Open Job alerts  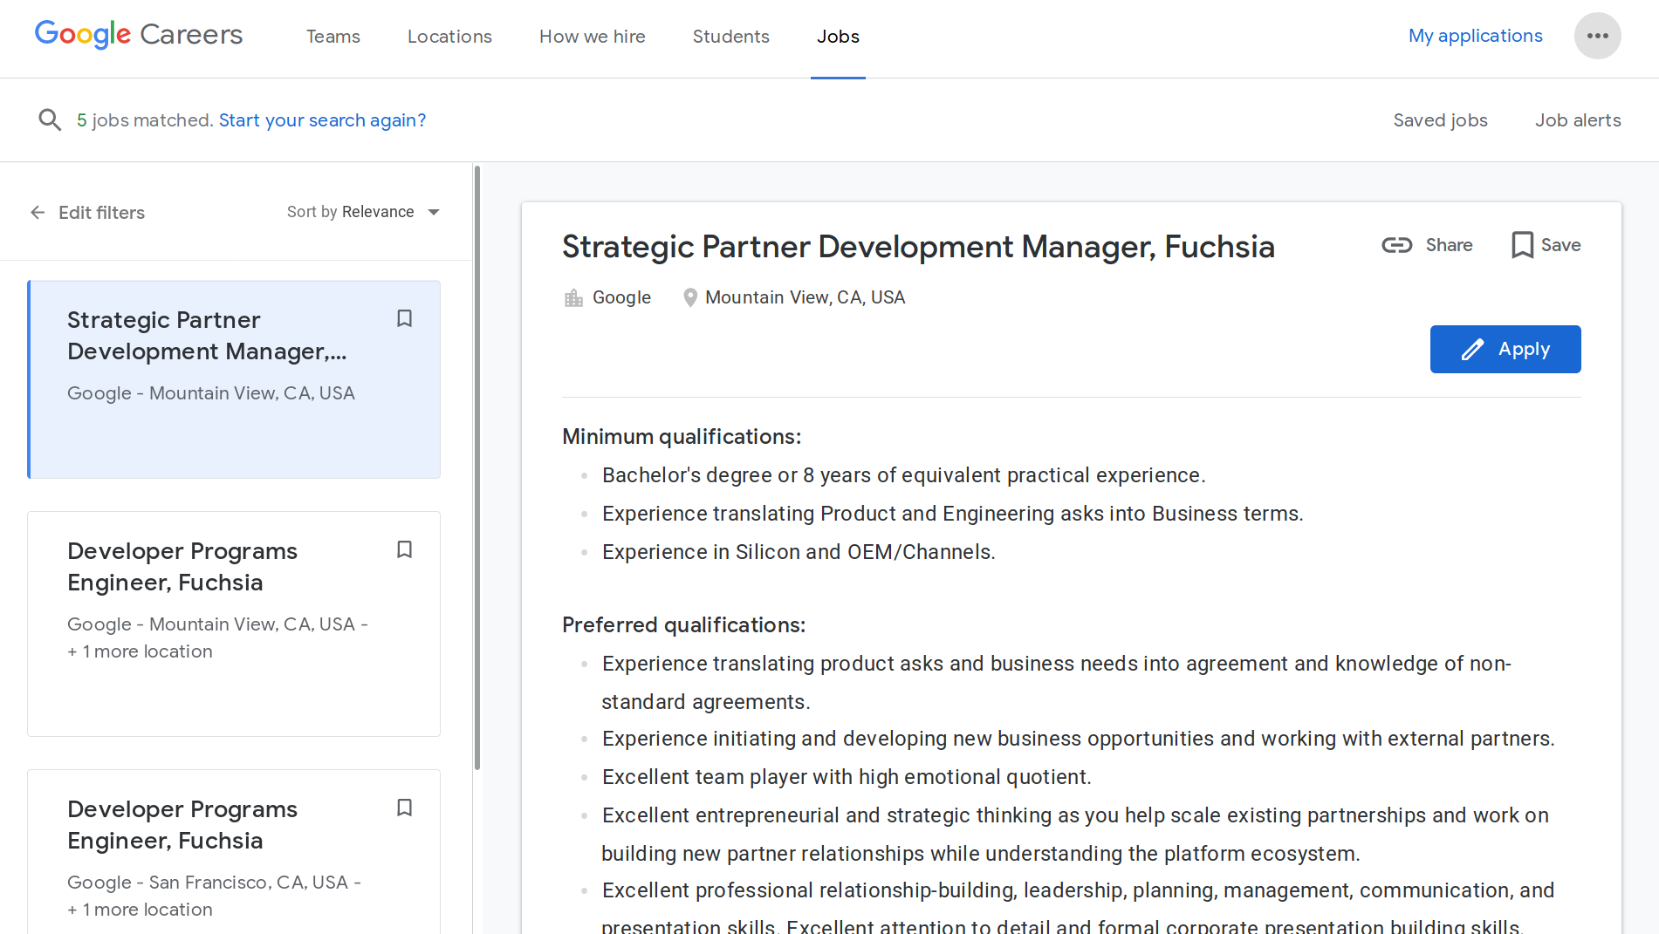(x=1578, y=120)
